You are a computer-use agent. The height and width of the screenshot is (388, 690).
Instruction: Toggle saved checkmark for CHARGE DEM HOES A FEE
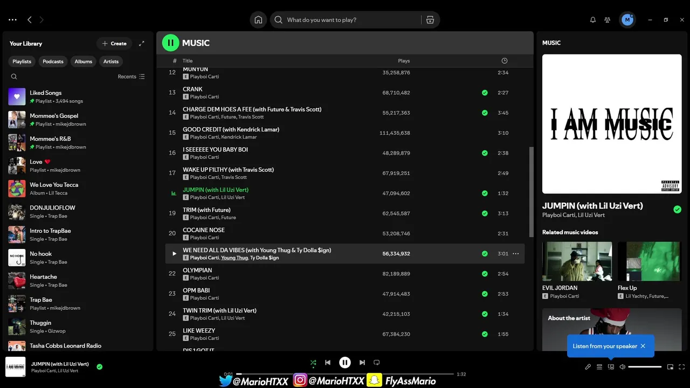pos(485,113)
